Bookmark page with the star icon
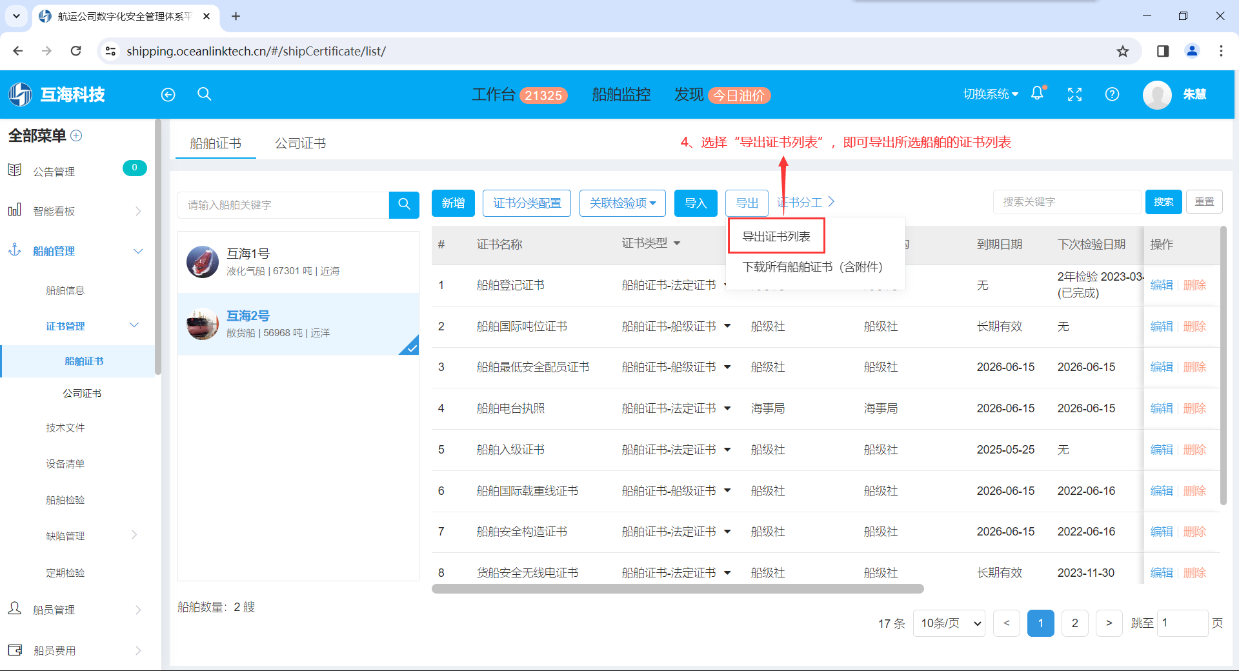 (x=1123, y=51)
